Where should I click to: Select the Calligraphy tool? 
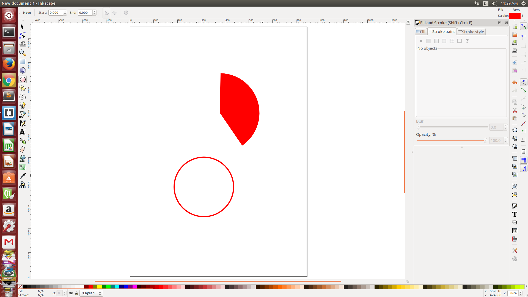pyautogui.click(x=23, y=123)
